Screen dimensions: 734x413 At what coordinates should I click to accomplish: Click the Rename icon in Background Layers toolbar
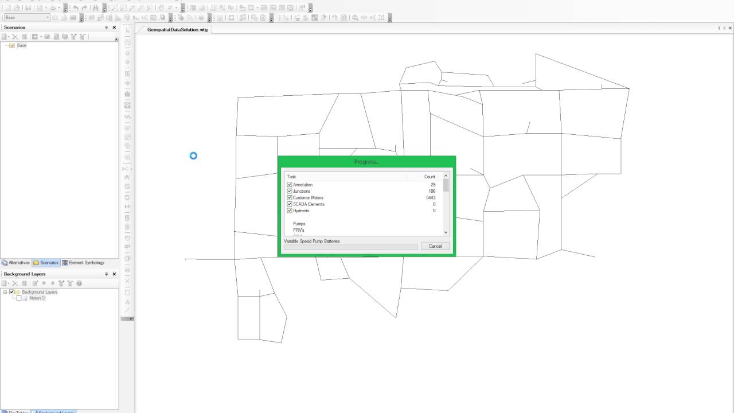pyautogui.click(x=24, y=283)
